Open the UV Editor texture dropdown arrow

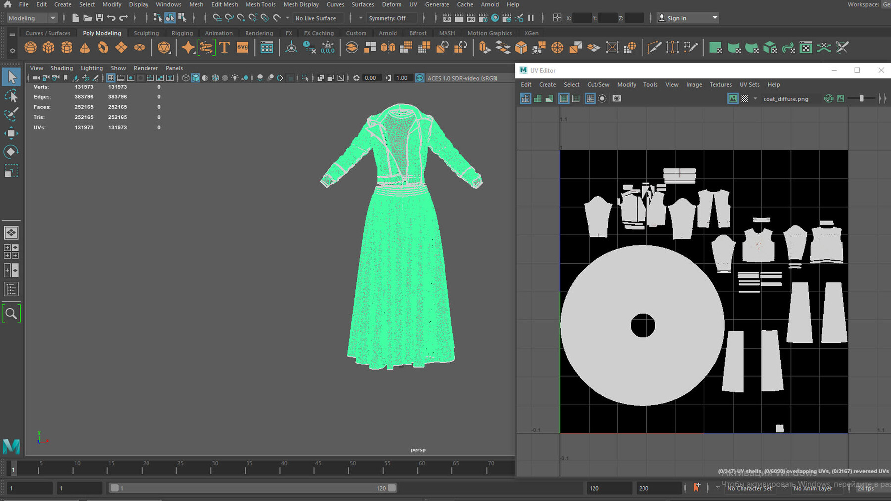pos(755,98)
